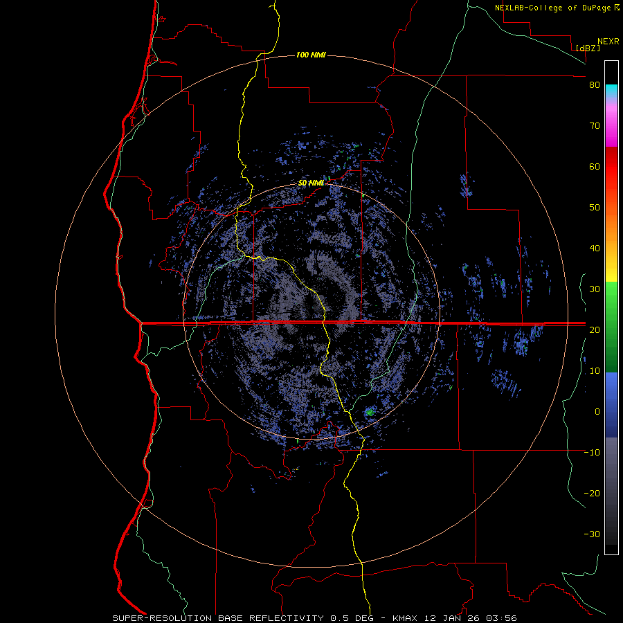Click the -10 value on the dBZ scale

click(x=592, y=453)
